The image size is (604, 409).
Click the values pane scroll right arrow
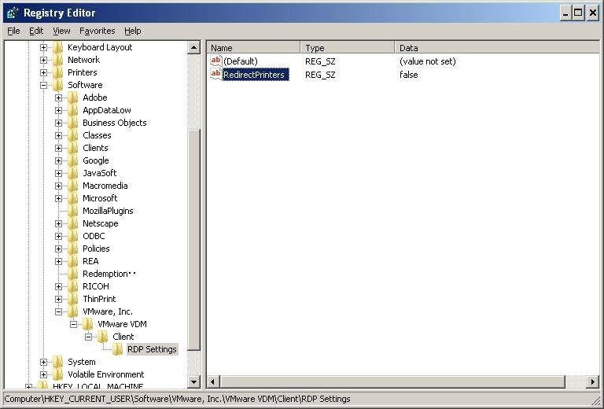(x=592, y=382)
